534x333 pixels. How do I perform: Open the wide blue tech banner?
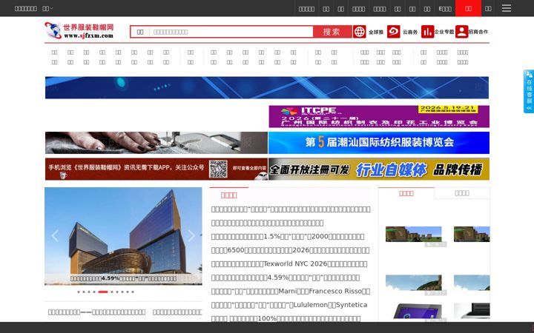click(x=267, y=87)
